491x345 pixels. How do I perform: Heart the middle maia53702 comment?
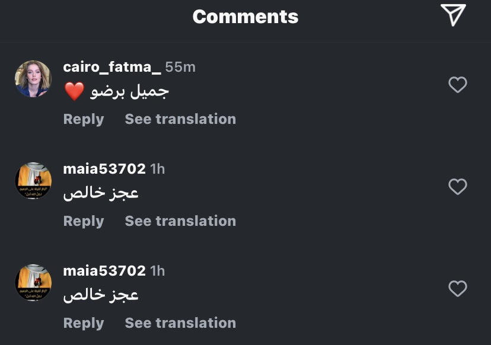(457, 187)
